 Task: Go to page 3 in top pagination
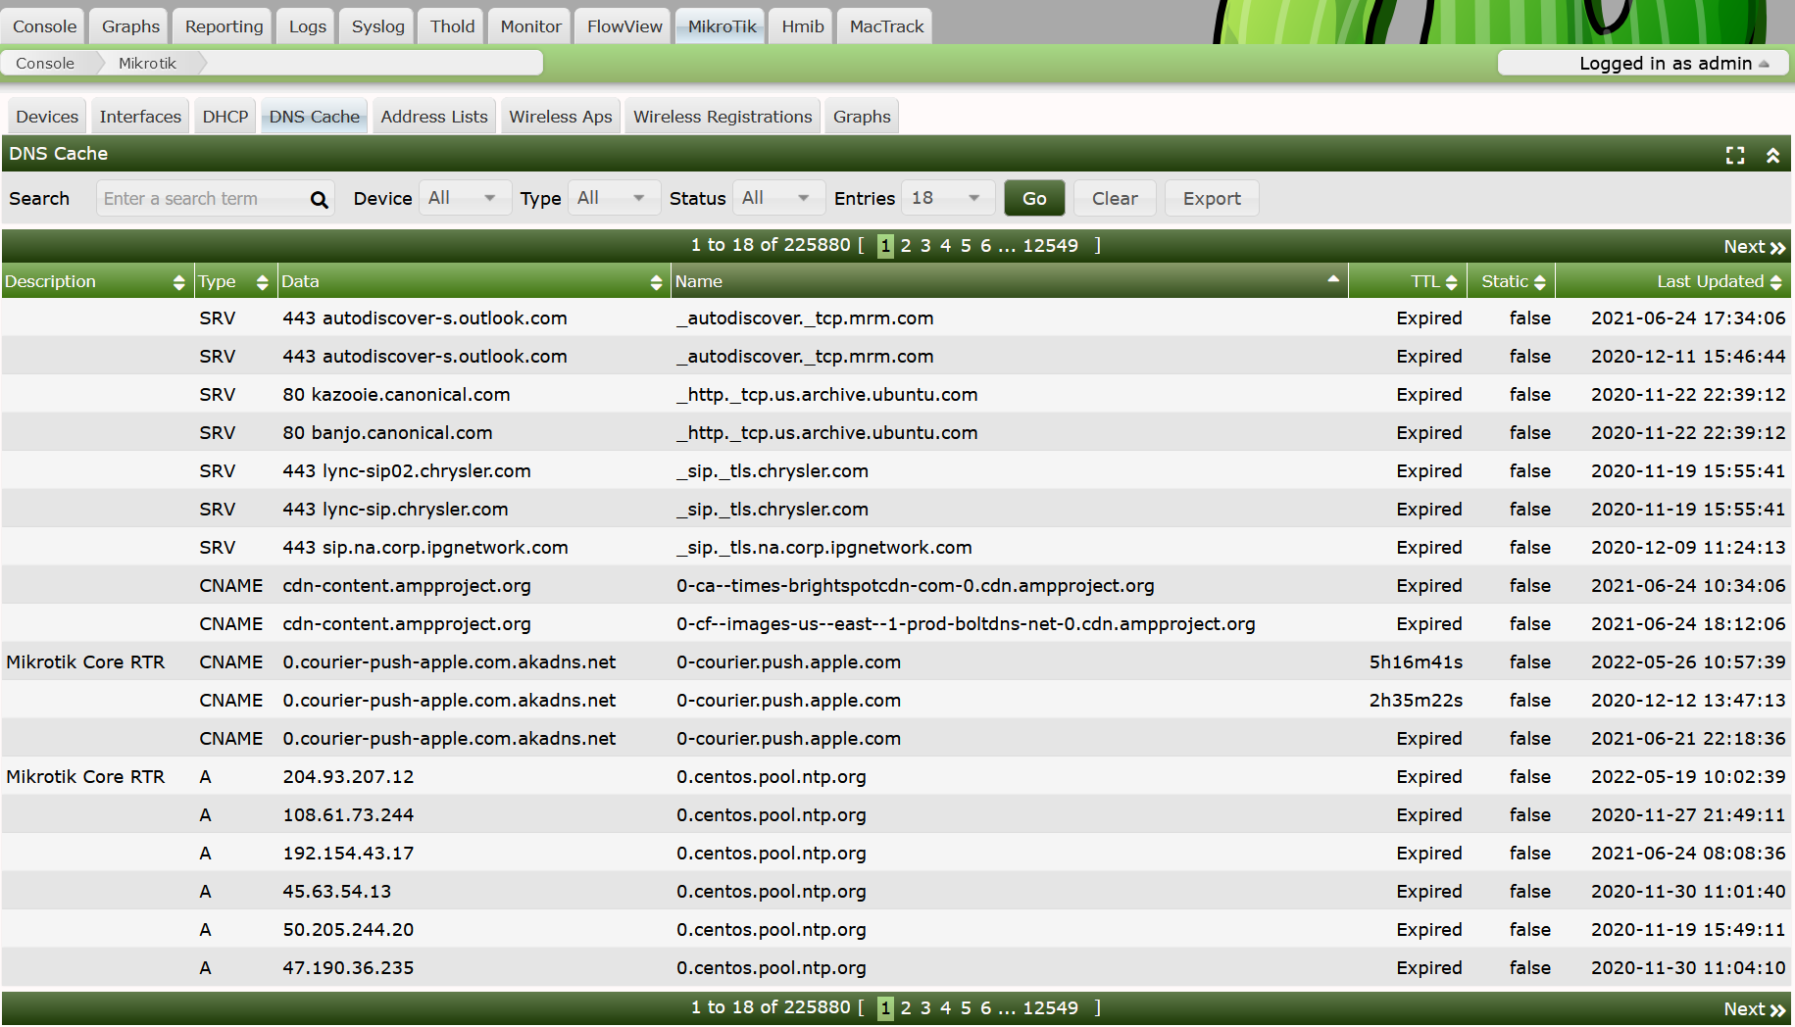pos(925,246)
